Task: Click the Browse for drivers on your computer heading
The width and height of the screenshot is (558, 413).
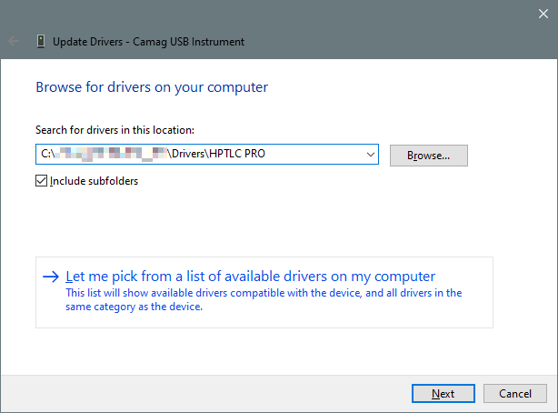Action: [152, 88]
